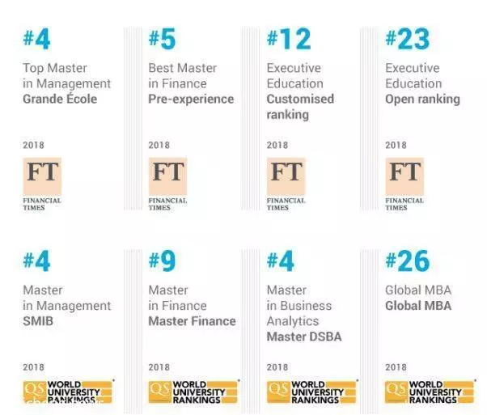Click the #23 Executive Education rank number
487x415 pixels.
tap(408, 39)
